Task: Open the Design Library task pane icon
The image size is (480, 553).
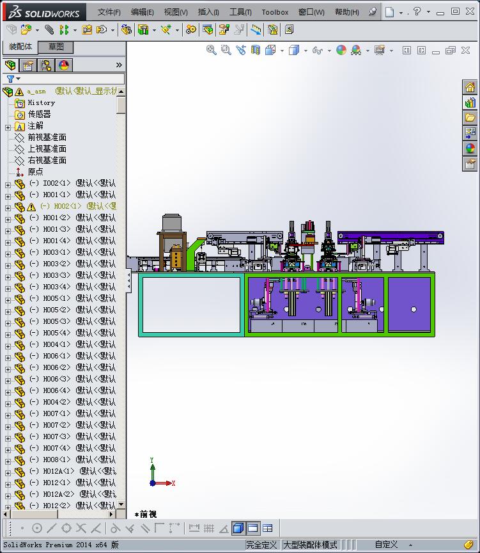Action: coord(470,102)
